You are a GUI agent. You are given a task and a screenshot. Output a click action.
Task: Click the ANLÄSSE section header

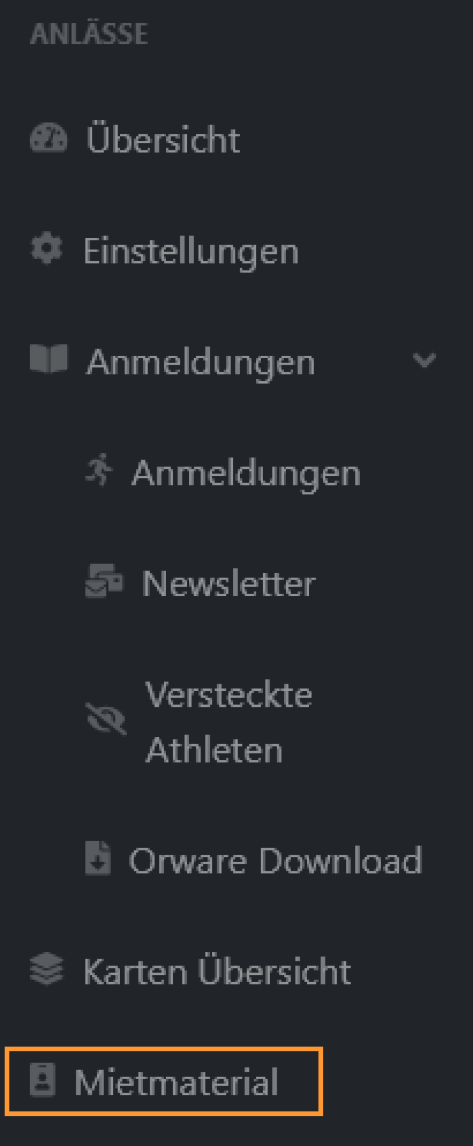(x=89, y=34)
